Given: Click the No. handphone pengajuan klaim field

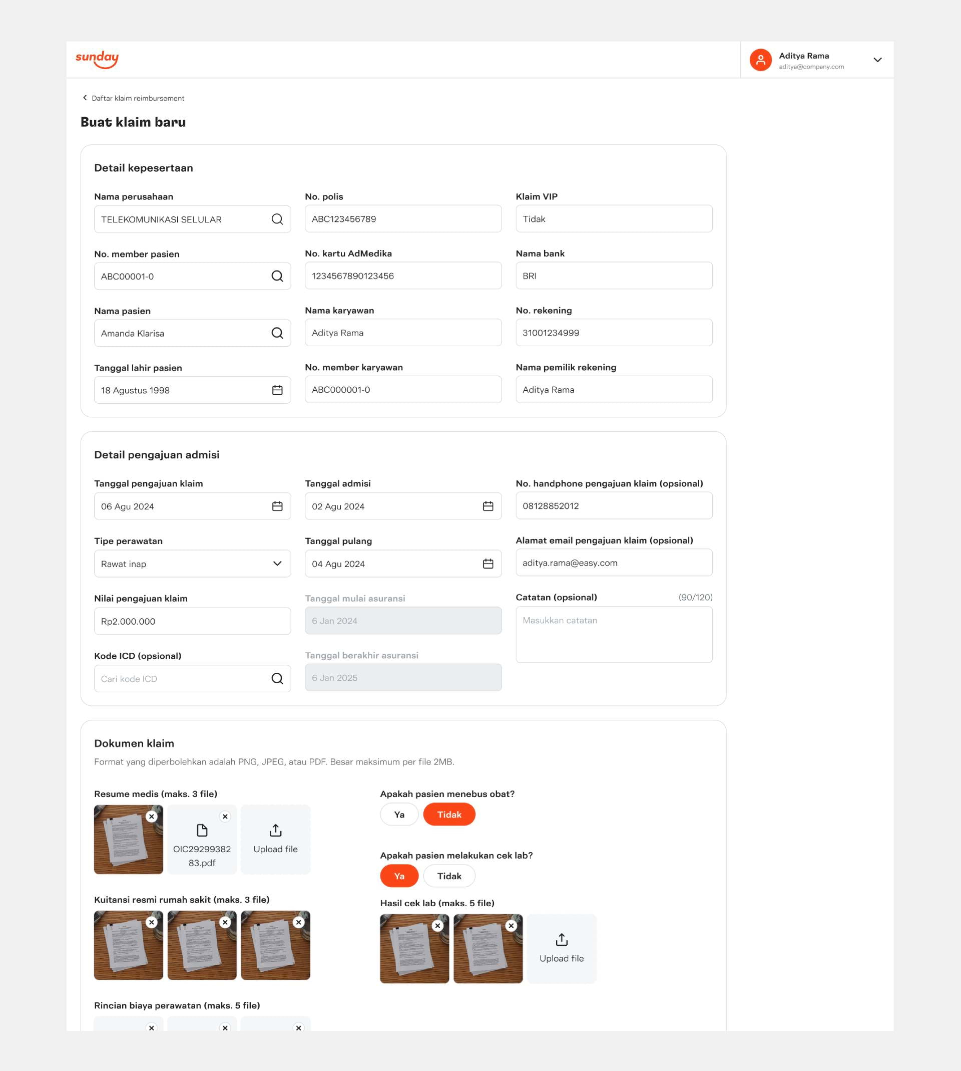Looking at the screenshot, I should click(614, 506).
